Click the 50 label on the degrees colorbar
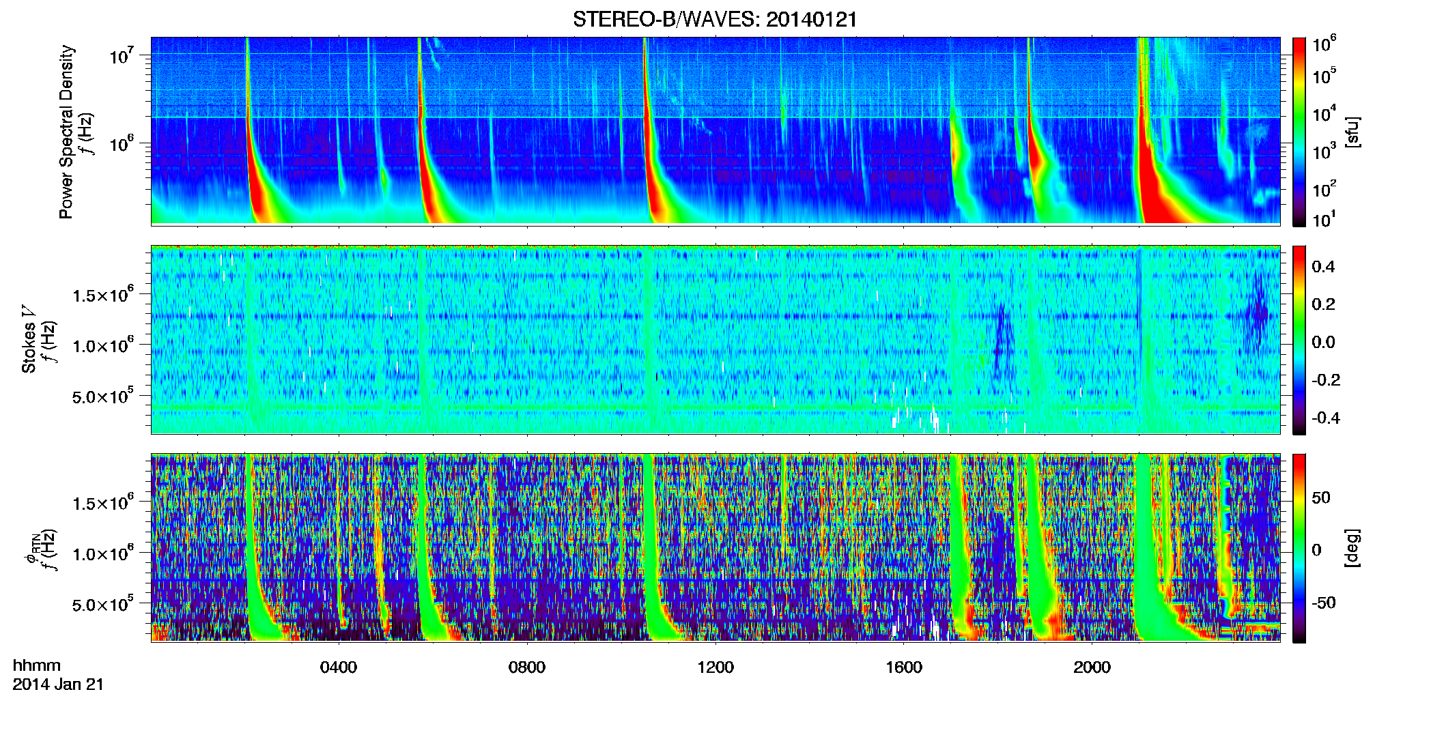 (1321, 497)
